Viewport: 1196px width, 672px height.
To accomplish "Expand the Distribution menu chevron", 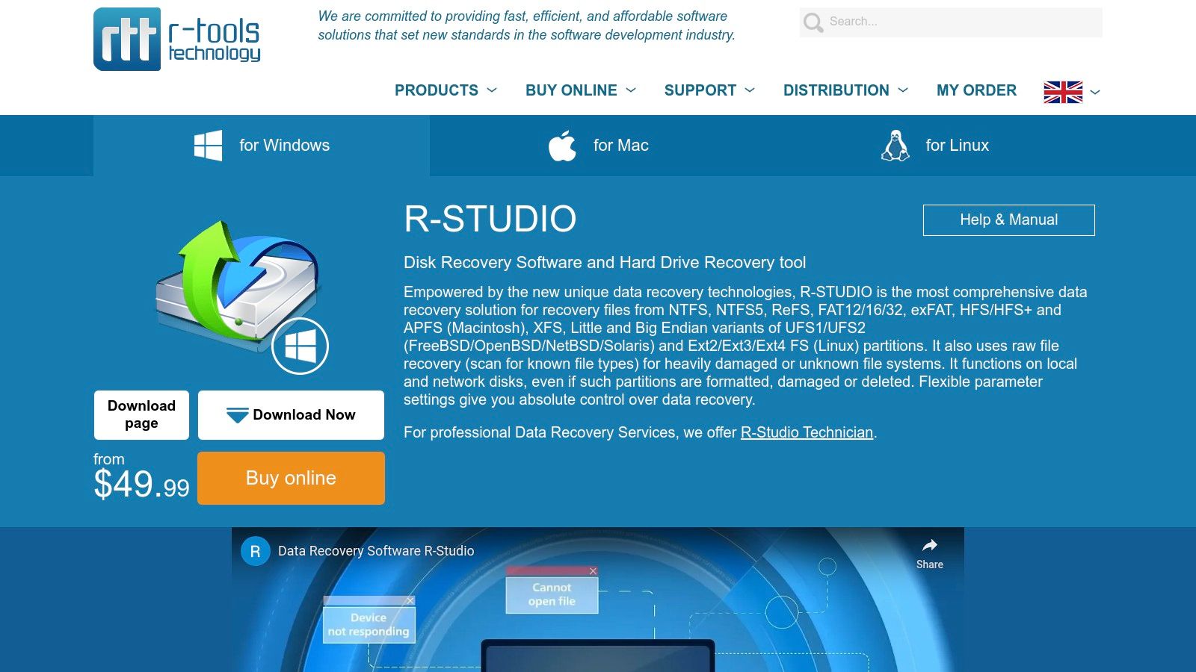I will pyautogui.click(x=903, y=90).
